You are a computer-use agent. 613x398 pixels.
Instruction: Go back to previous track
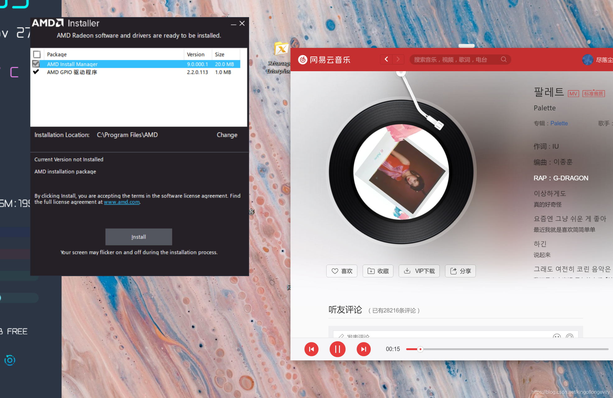[x=311, y=349]
